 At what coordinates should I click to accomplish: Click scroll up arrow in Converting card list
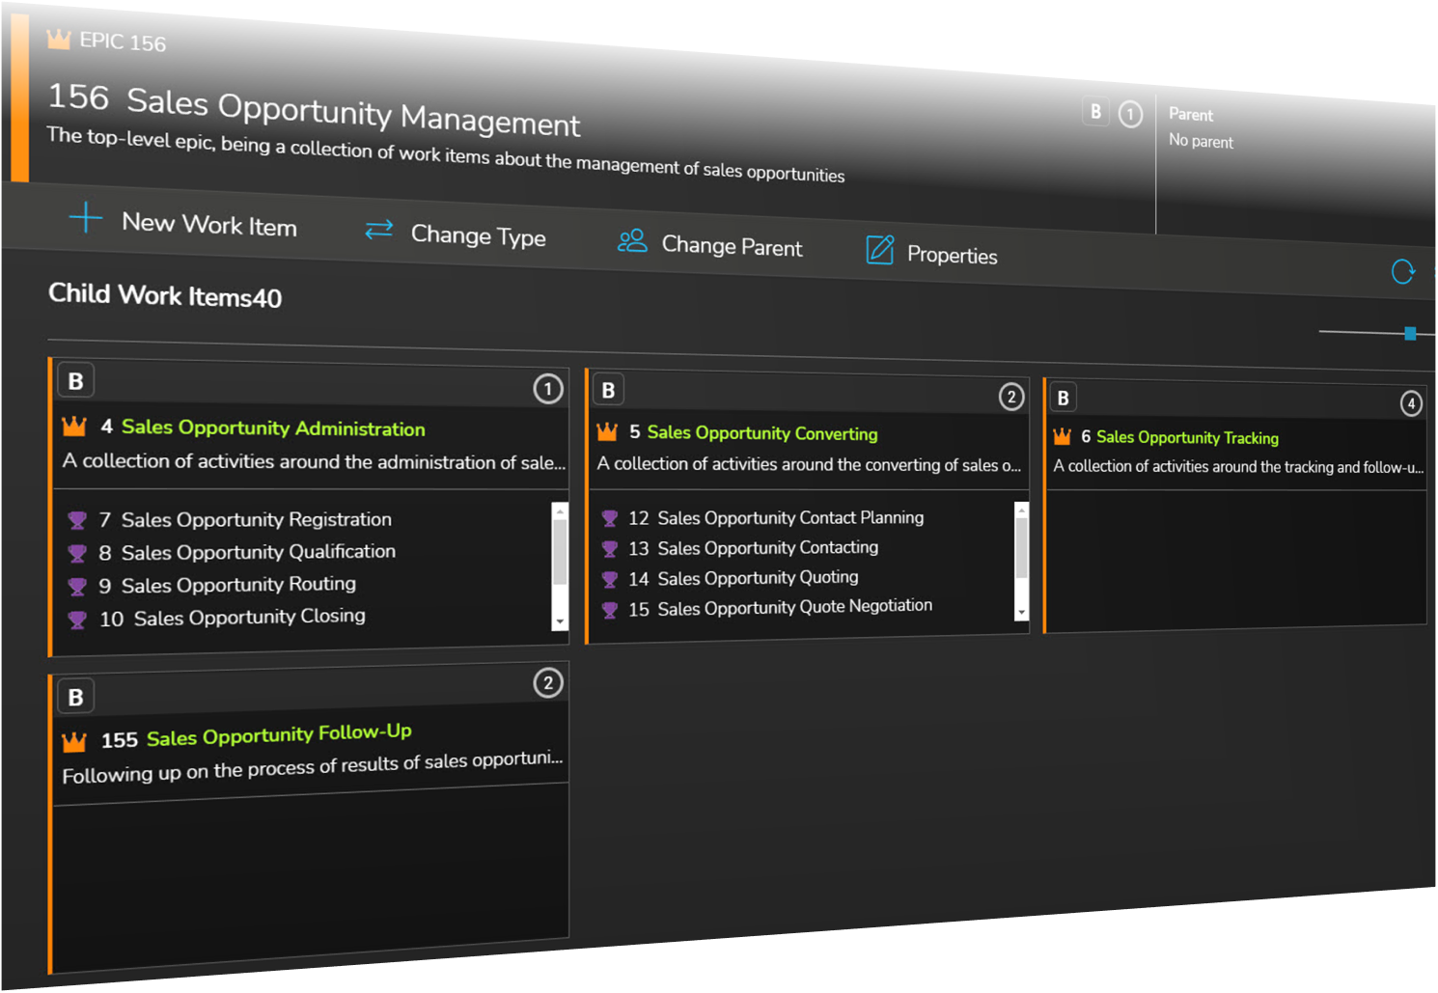pyautogui.click(x=1021, y=510)
